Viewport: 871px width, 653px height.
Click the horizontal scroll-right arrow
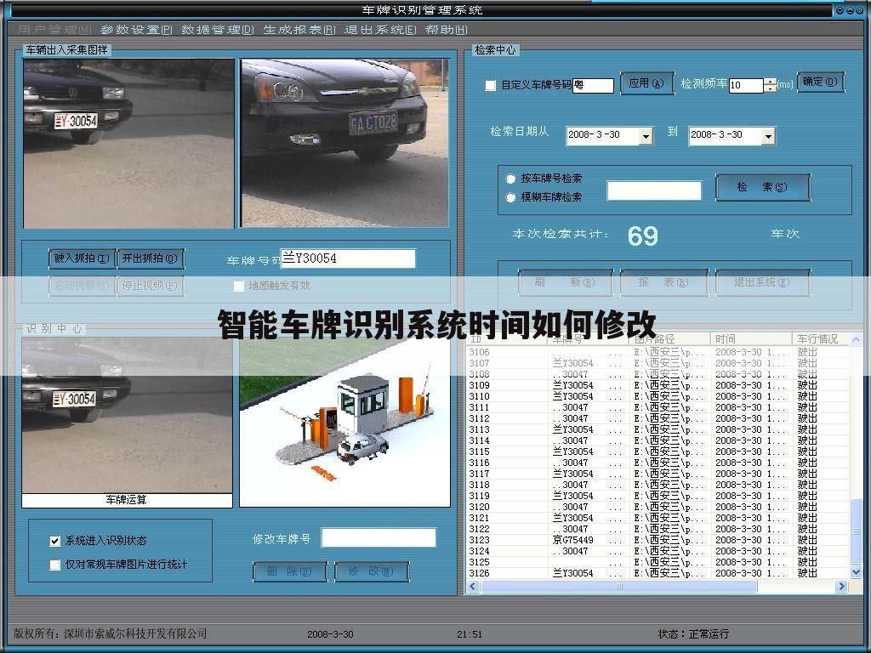841,586
